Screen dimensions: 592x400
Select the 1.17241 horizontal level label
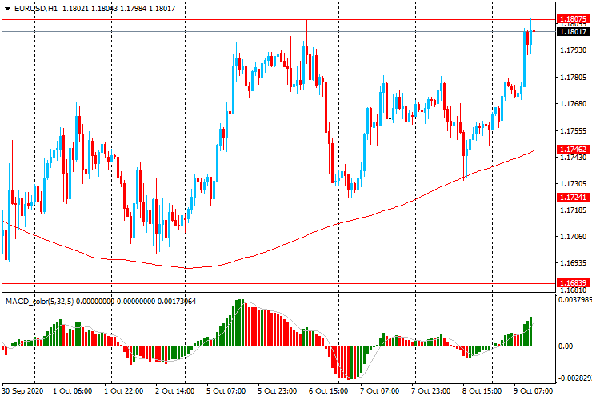pyautogui.click(x=573, y=197)
